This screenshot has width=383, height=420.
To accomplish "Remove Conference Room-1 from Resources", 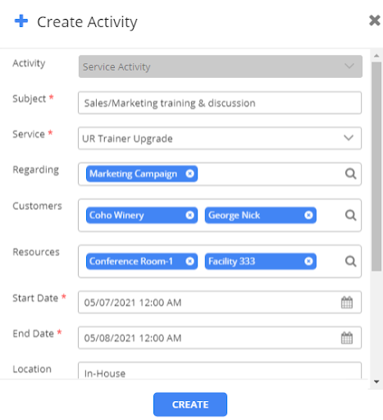I will pos(189,261).
